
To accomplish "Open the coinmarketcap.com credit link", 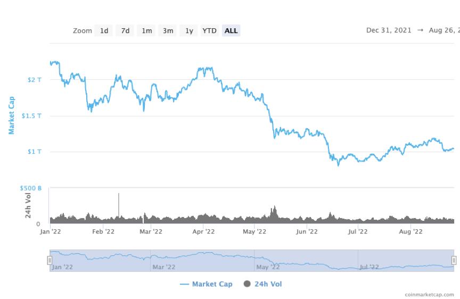I will [x=429, y=294].
